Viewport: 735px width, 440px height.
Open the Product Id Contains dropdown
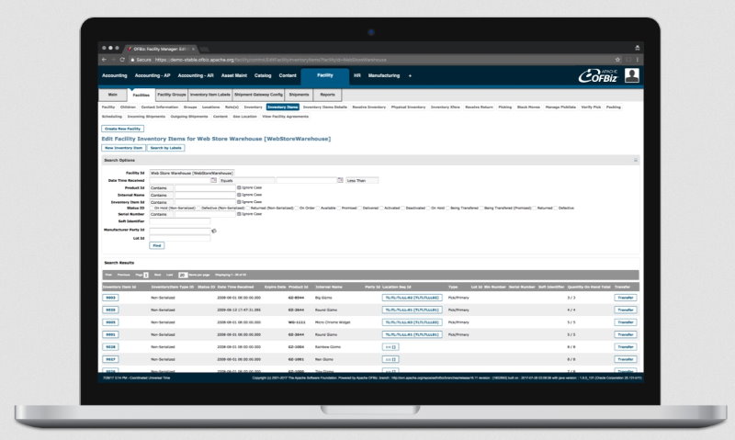tap(161, 187)
